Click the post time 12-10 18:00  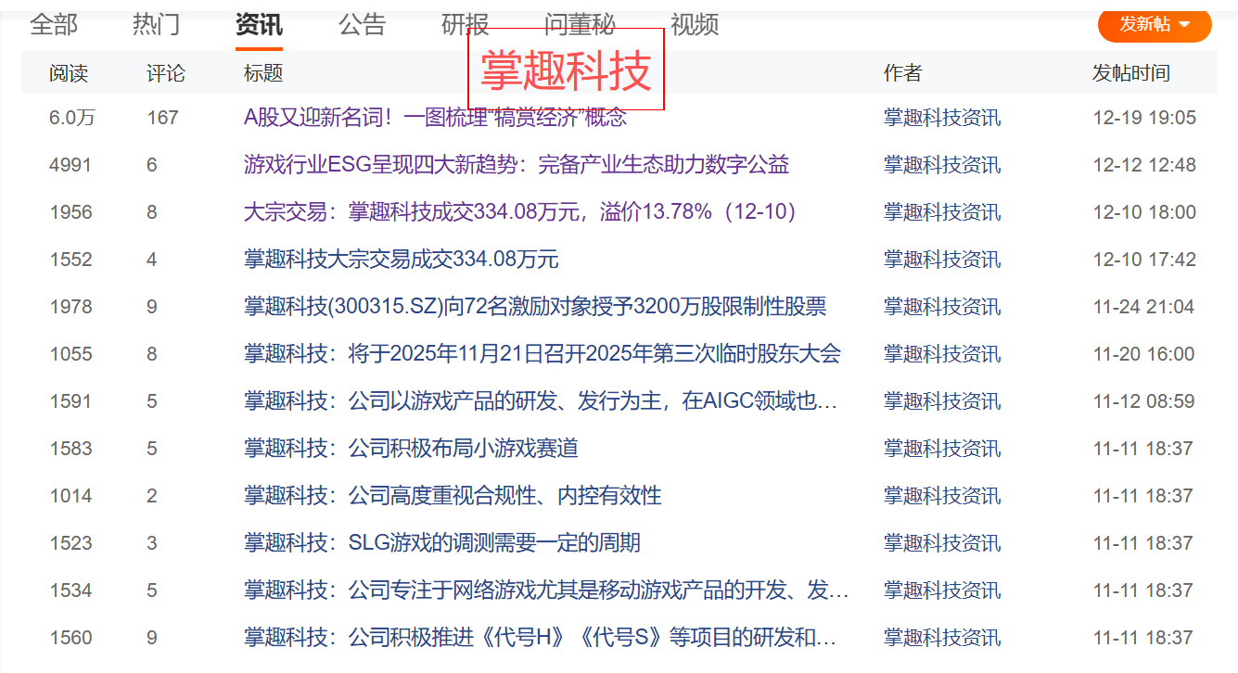(x=1144, y=212)
